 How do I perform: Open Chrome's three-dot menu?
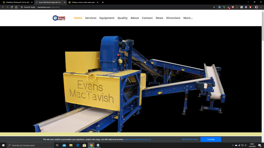click(x=261, y=7)
